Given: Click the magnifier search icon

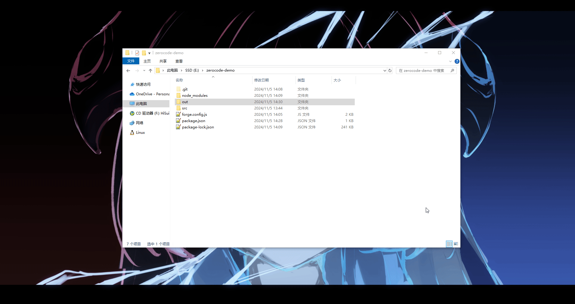Looking at the screenshot, I should click(452, 71).
